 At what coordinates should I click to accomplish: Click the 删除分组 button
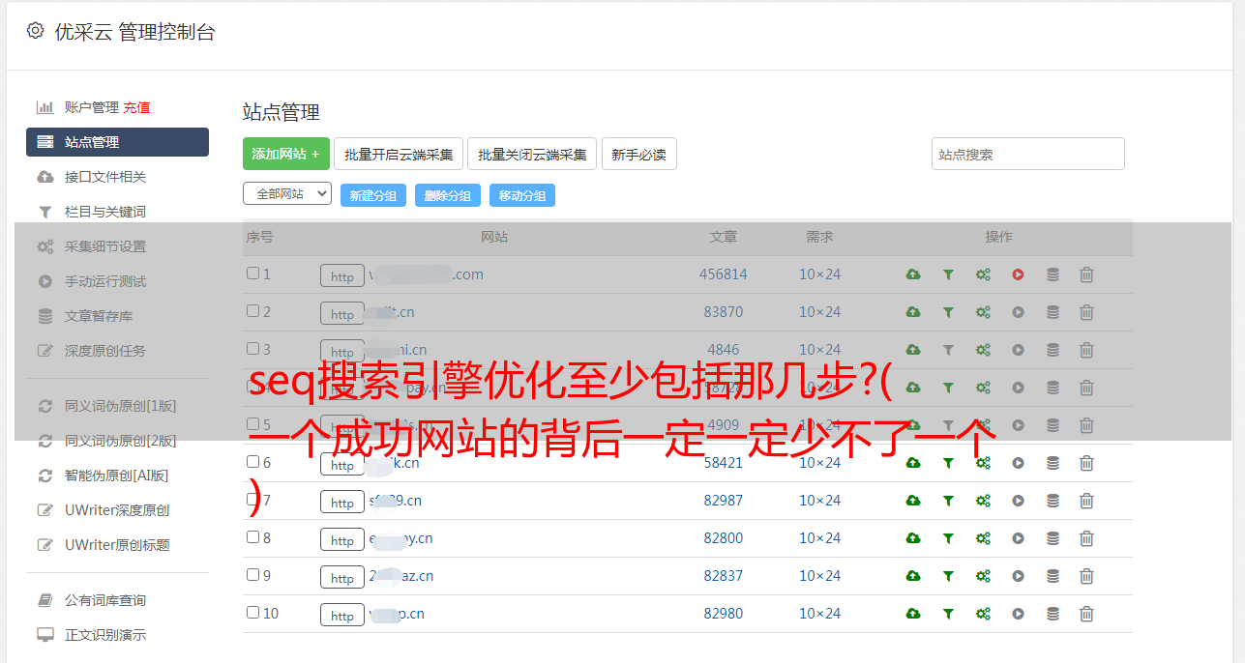pyautogui.click(x=448, y=195)
